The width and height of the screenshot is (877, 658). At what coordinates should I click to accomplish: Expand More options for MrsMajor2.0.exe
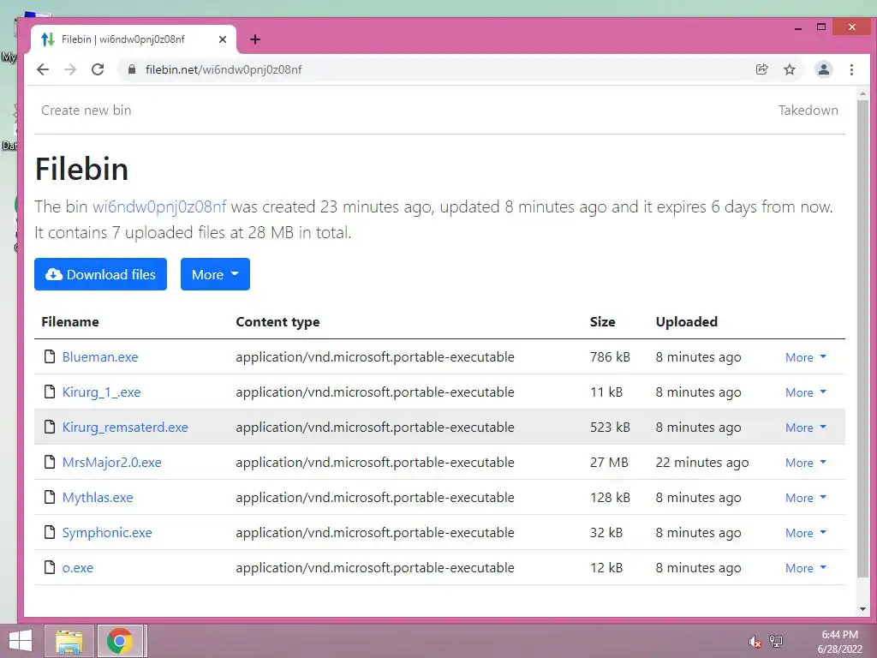tap(806, 463)
